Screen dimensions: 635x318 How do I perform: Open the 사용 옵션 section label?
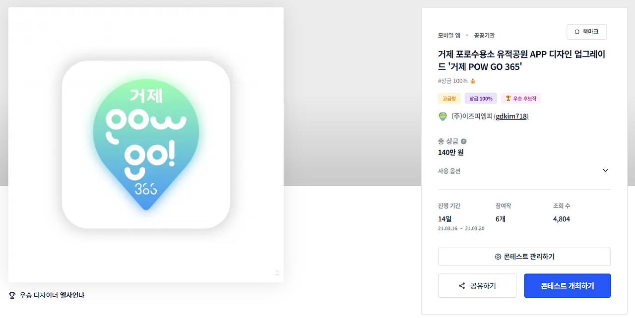pyautogui.click(x=449, y=171)
